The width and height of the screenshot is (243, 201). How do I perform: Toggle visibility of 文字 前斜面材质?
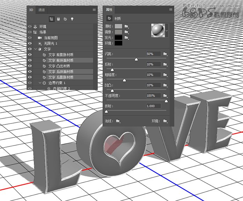[x=30, y=60]
